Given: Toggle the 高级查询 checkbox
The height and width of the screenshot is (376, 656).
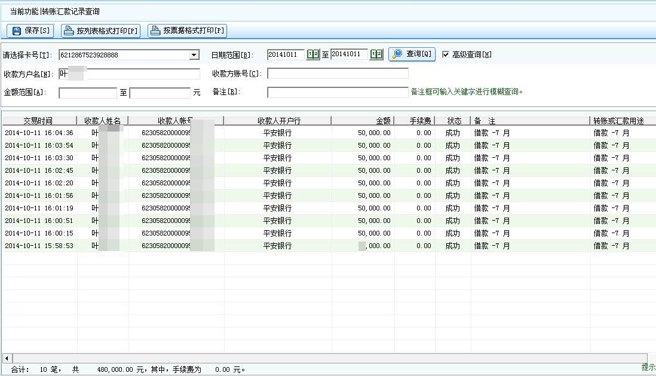Looking at the screenshot, I should pyautogui.click(x=446, y=54).
